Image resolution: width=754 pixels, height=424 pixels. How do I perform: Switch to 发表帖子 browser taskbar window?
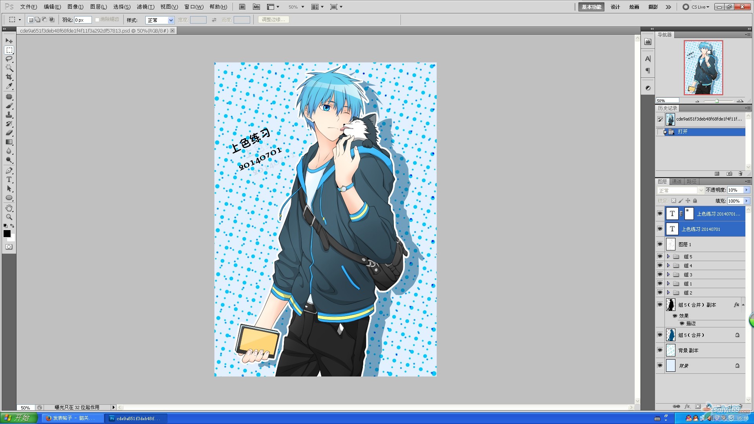pos(72,419)
